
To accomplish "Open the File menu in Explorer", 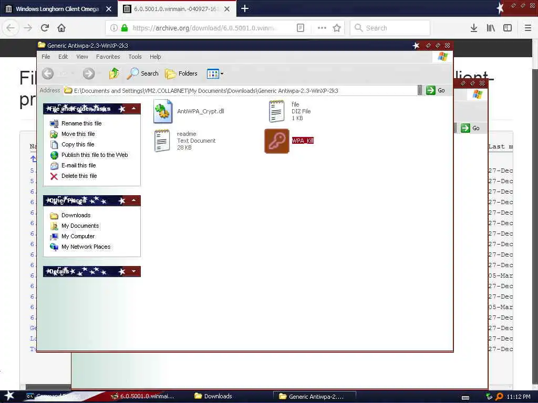I will [x=46, y=57].
